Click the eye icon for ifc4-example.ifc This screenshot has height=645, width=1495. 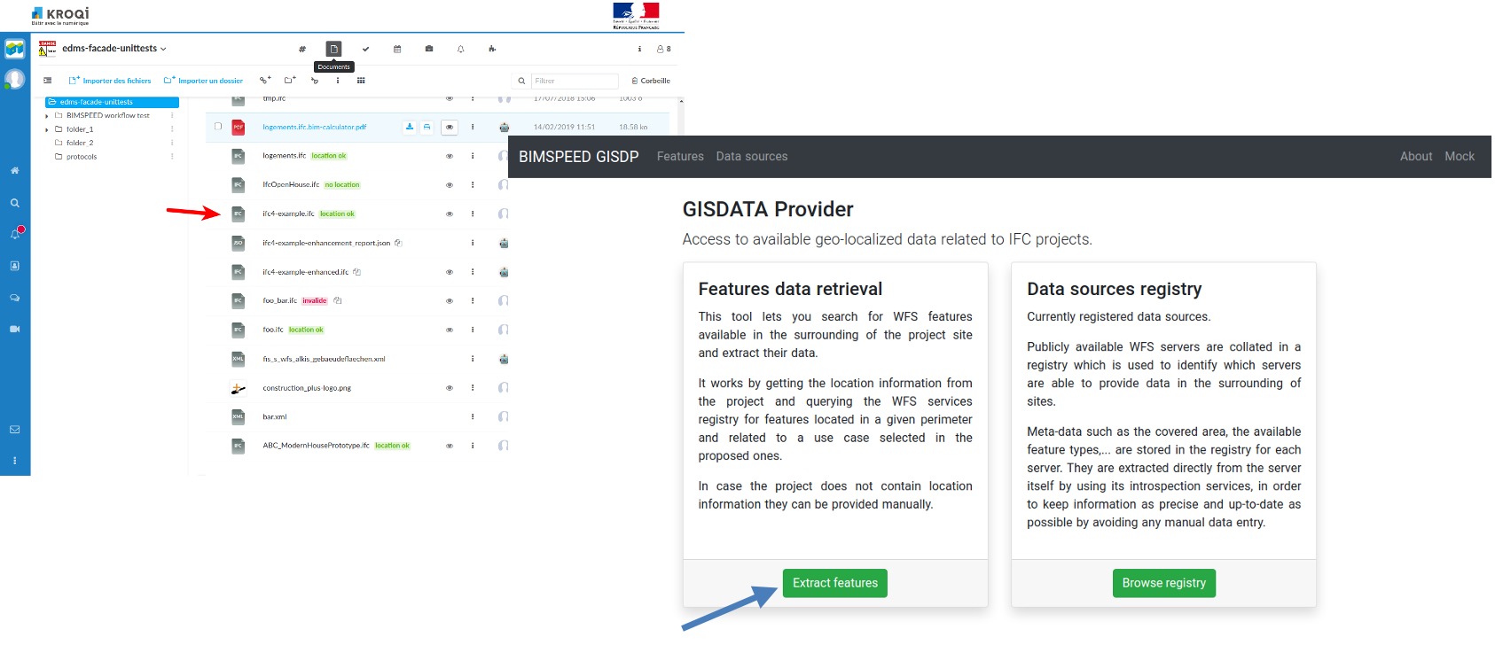(450, 214)
